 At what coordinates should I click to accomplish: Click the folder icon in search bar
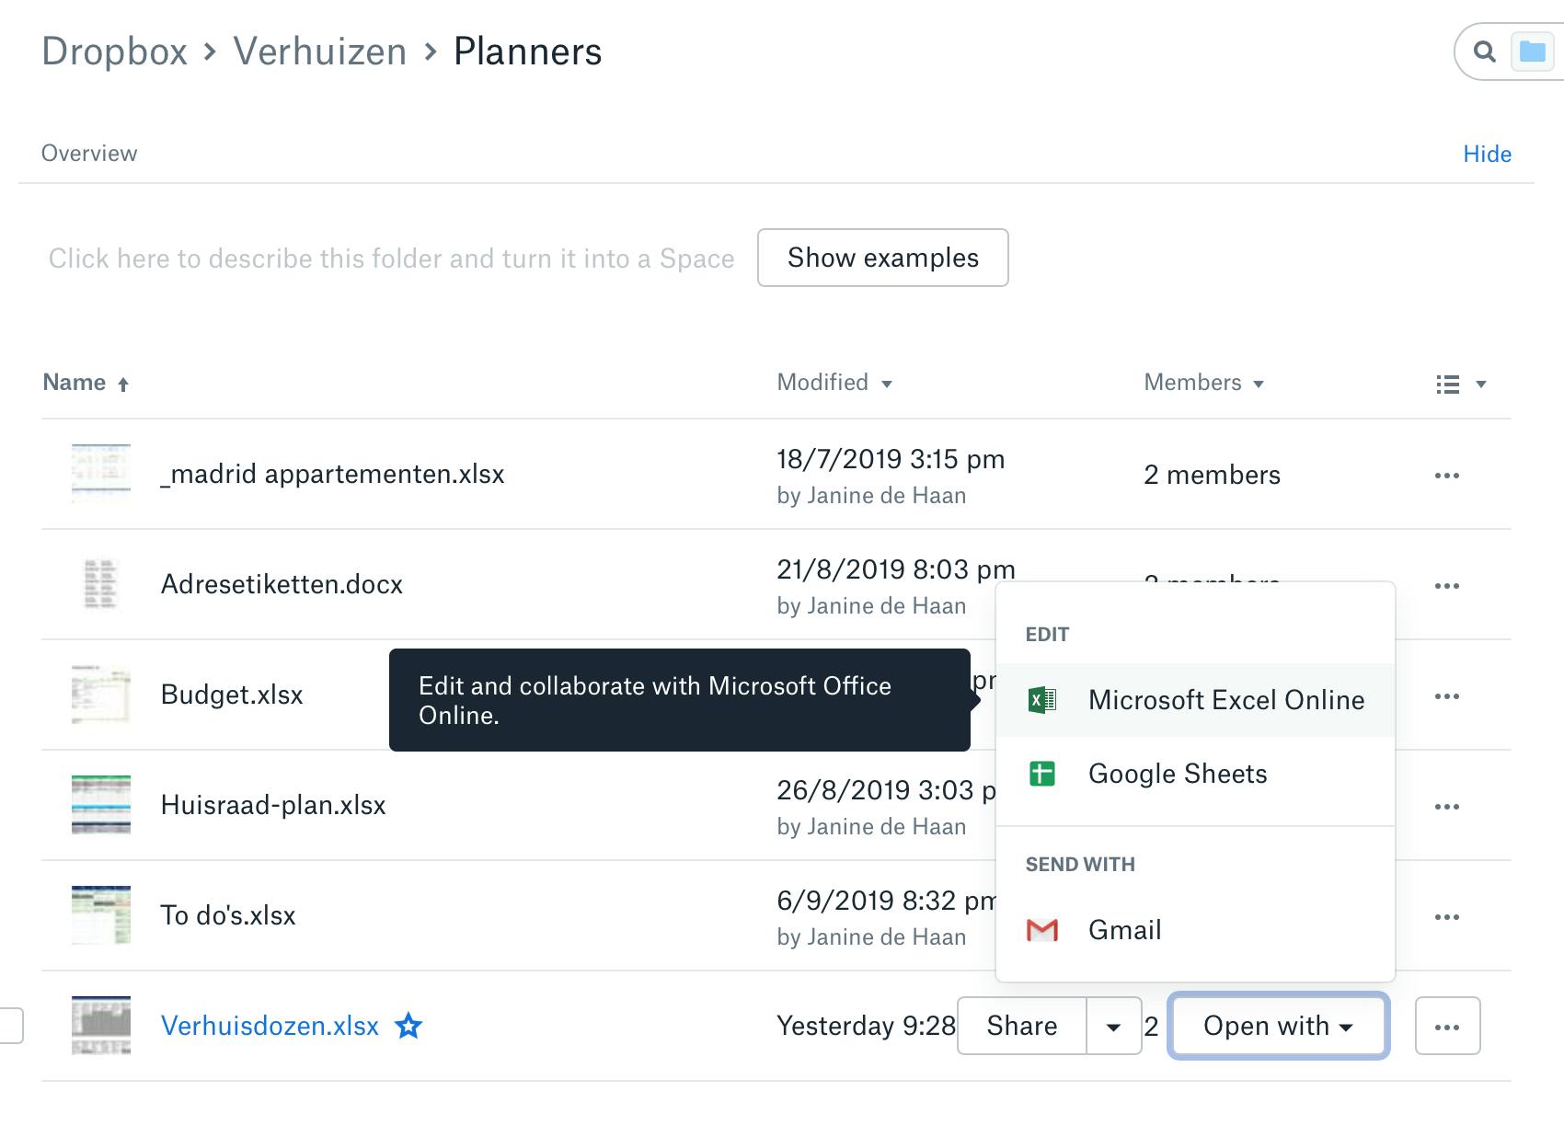(x=1532, y=52)
